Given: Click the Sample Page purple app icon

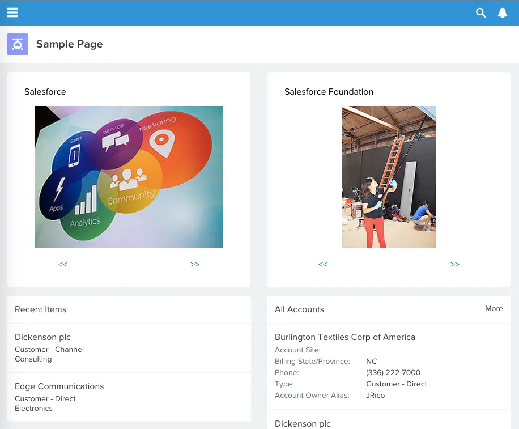Looking at the screenshot, I should click(18, 44).
